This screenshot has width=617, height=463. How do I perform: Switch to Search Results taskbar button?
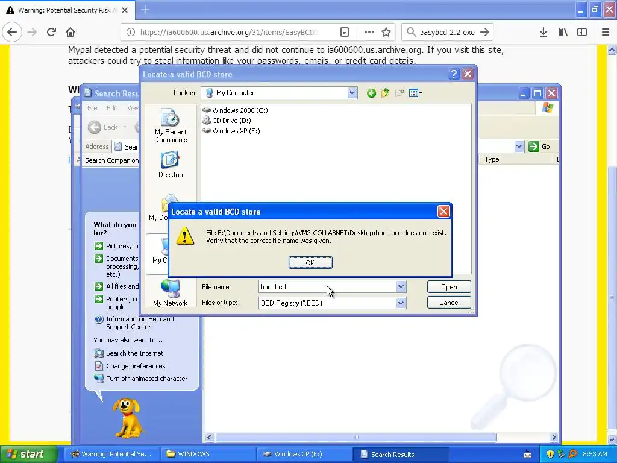point(401,454)
